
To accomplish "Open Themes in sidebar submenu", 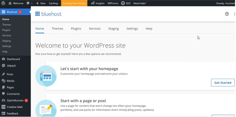I will coord(7,25).
